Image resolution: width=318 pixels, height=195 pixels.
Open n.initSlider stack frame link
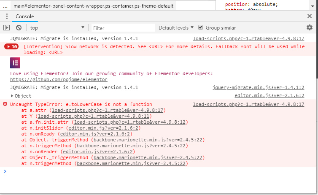coord(103,128)
